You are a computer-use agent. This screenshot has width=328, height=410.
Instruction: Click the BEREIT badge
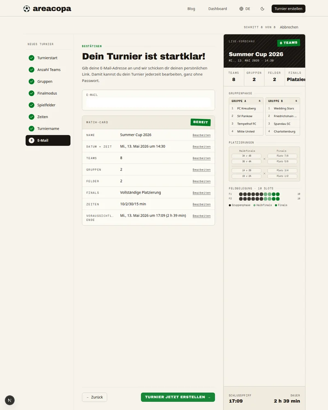(200, 122)
